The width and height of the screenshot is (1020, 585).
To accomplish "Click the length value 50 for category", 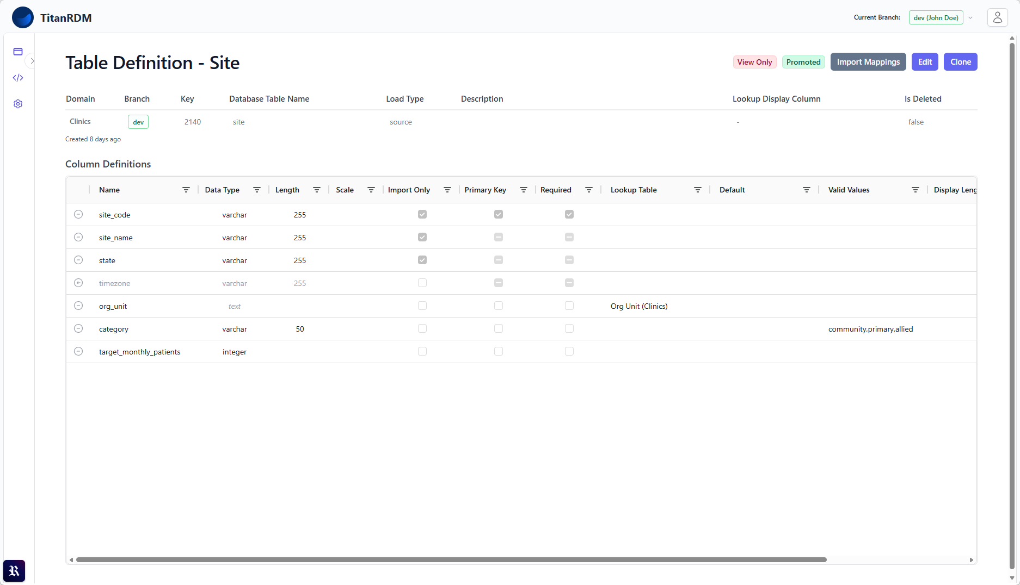I will (300, 329).
